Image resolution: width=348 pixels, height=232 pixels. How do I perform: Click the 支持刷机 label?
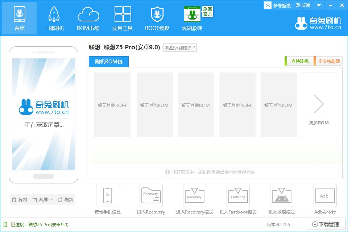299,61
